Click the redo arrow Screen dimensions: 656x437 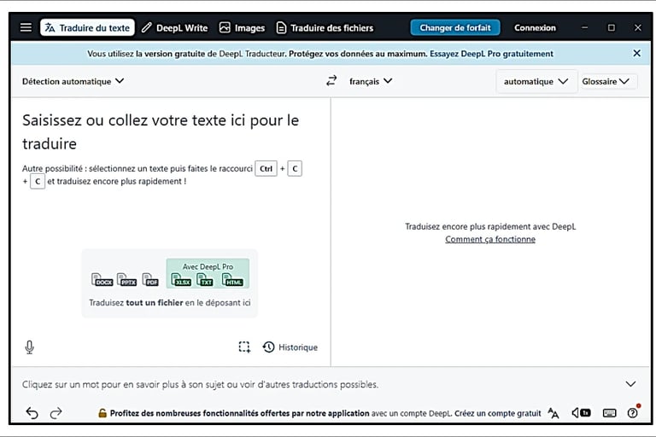pos(56,413)
